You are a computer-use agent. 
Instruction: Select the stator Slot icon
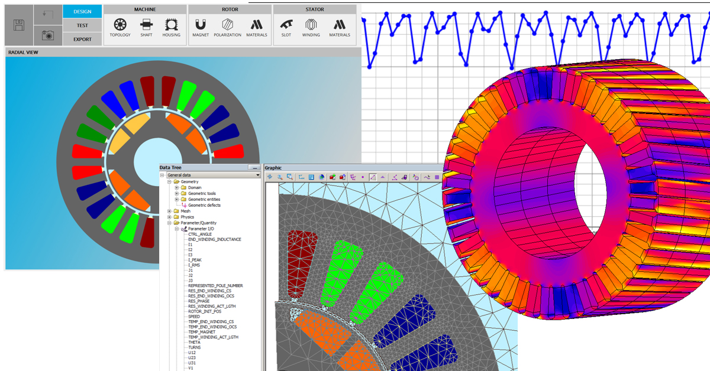(x=286, y=28)
